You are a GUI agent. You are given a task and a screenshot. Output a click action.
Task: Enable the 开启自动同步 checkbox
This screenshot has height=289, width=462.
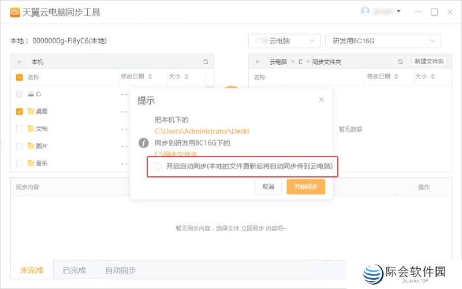(158, 166)
